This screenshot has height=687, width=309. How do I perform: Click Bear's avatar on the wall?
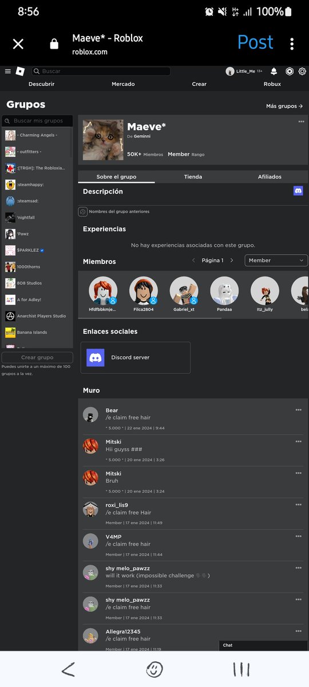tap(90, 415)
